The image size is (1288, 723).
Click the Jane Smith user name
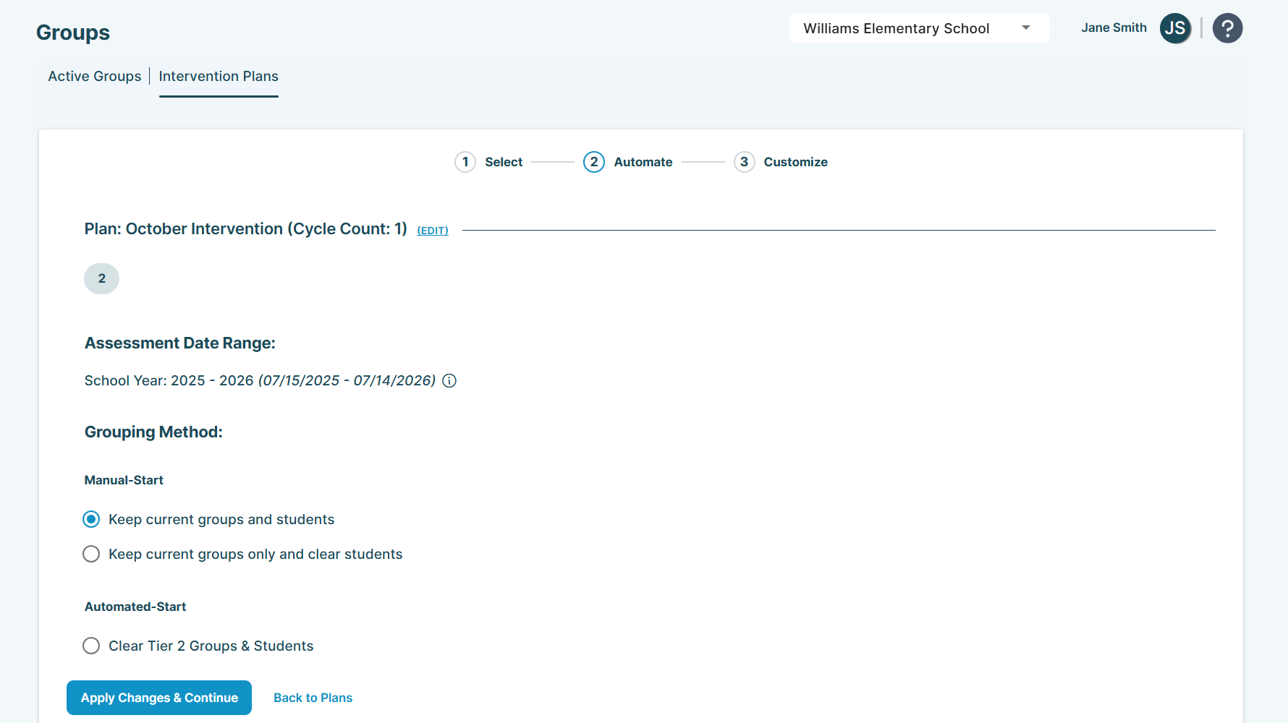(1114, 27)
